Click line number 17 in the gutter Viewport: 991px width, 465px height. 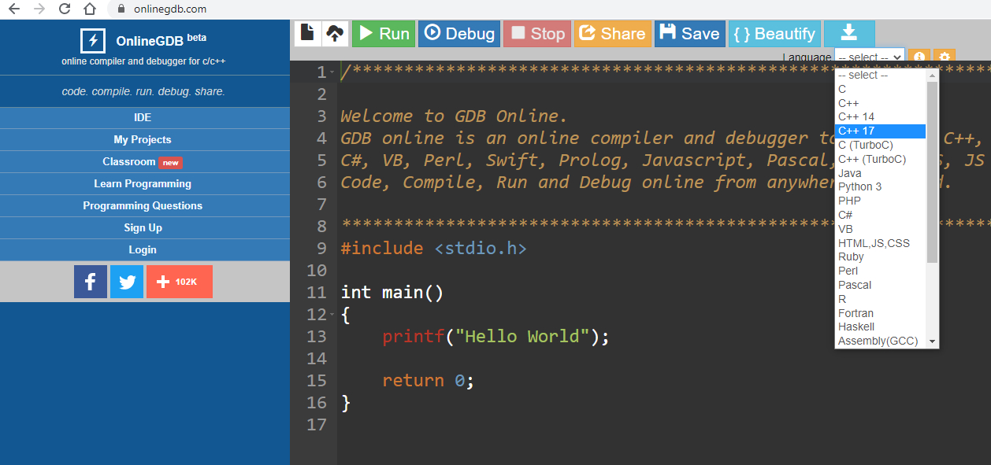pos(316,425)
